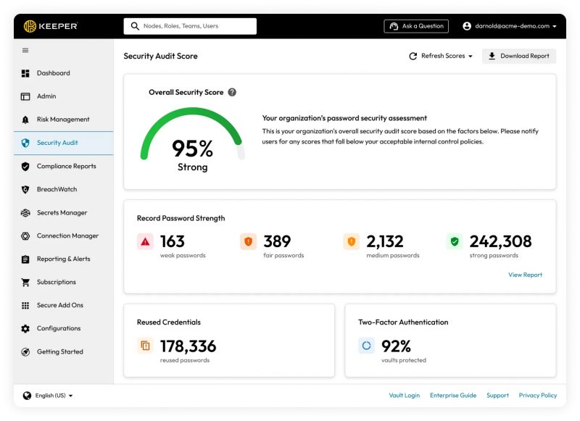Image resolution: width=580 pixels, height=421 pixels.
Task: Click the Getting Started rocket icon
Action: [x=25, y=352]
